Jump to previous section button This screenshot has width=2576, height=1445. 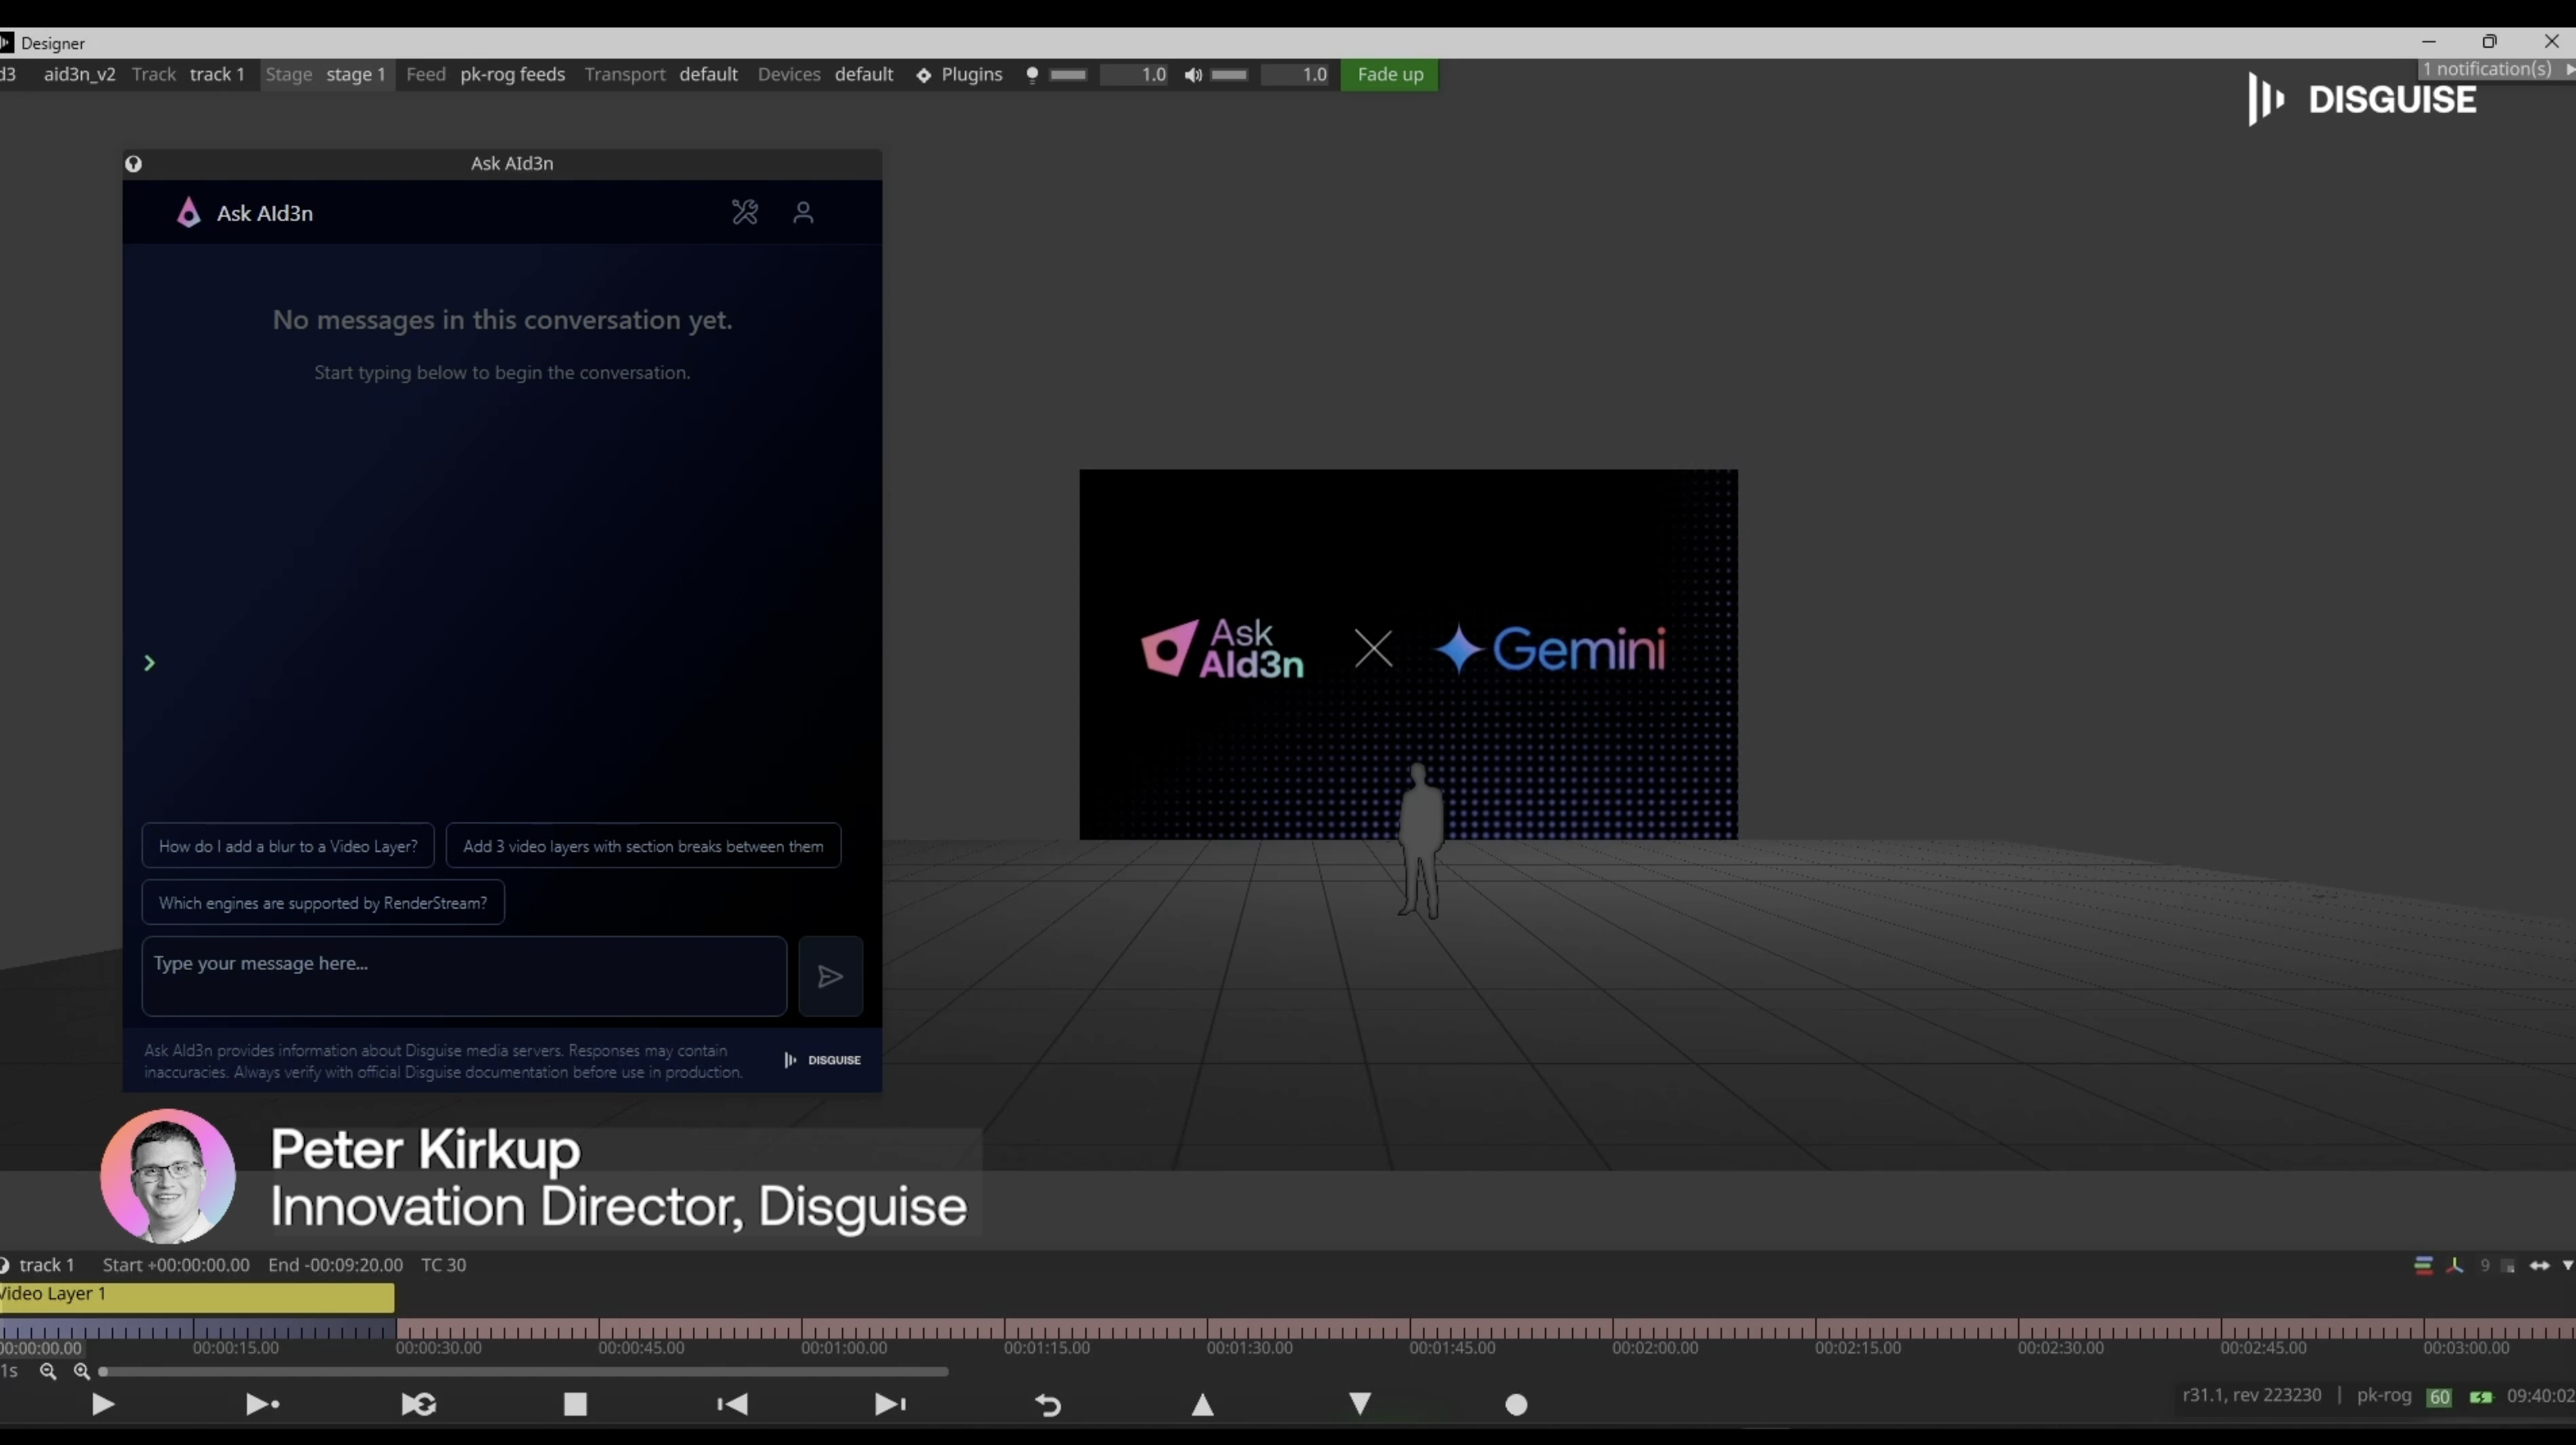732,1404
